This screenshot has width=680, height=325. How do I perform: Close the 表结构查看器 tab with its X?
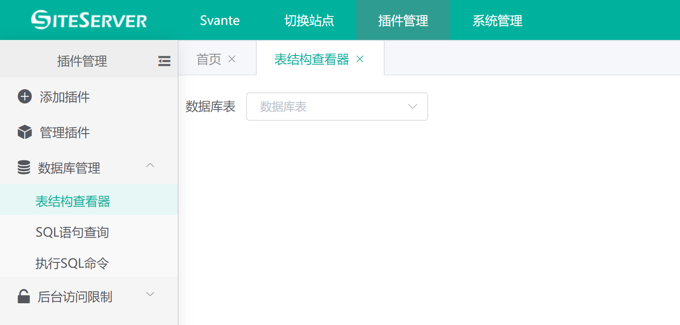(x=360, y=59)
